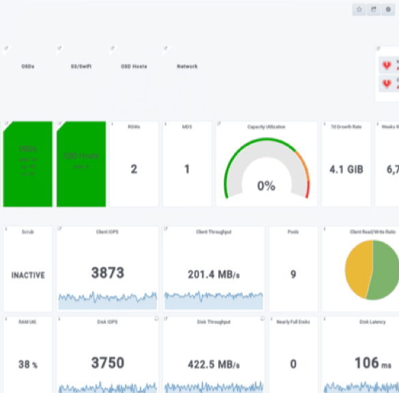The width and height of the screenshot is (399, 393).
Task: Click link icon on Disk Throughput panel
Action: (x=166, y=319)
